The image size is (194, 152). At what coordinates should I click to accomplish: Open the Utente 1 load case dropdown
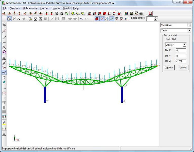(x=184, y=45)
